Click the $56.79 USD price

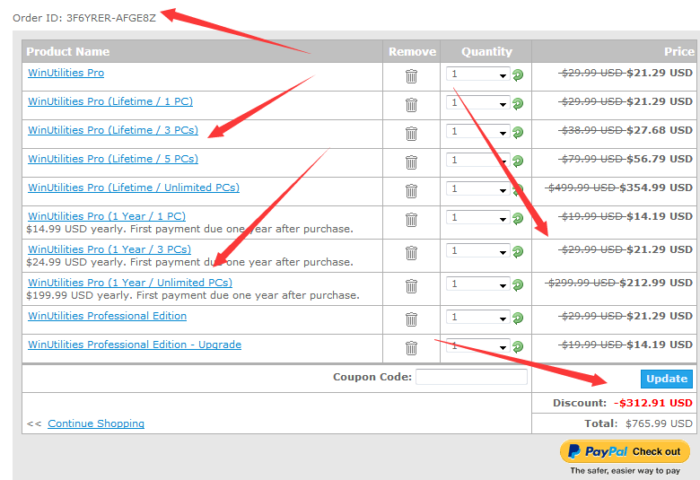point(660,159)
